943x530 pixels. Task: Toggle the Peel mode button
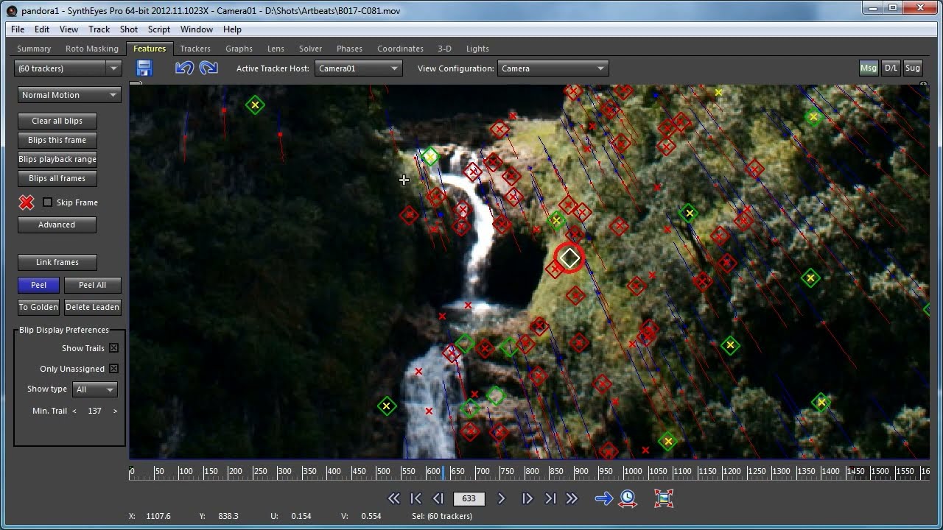38,285
